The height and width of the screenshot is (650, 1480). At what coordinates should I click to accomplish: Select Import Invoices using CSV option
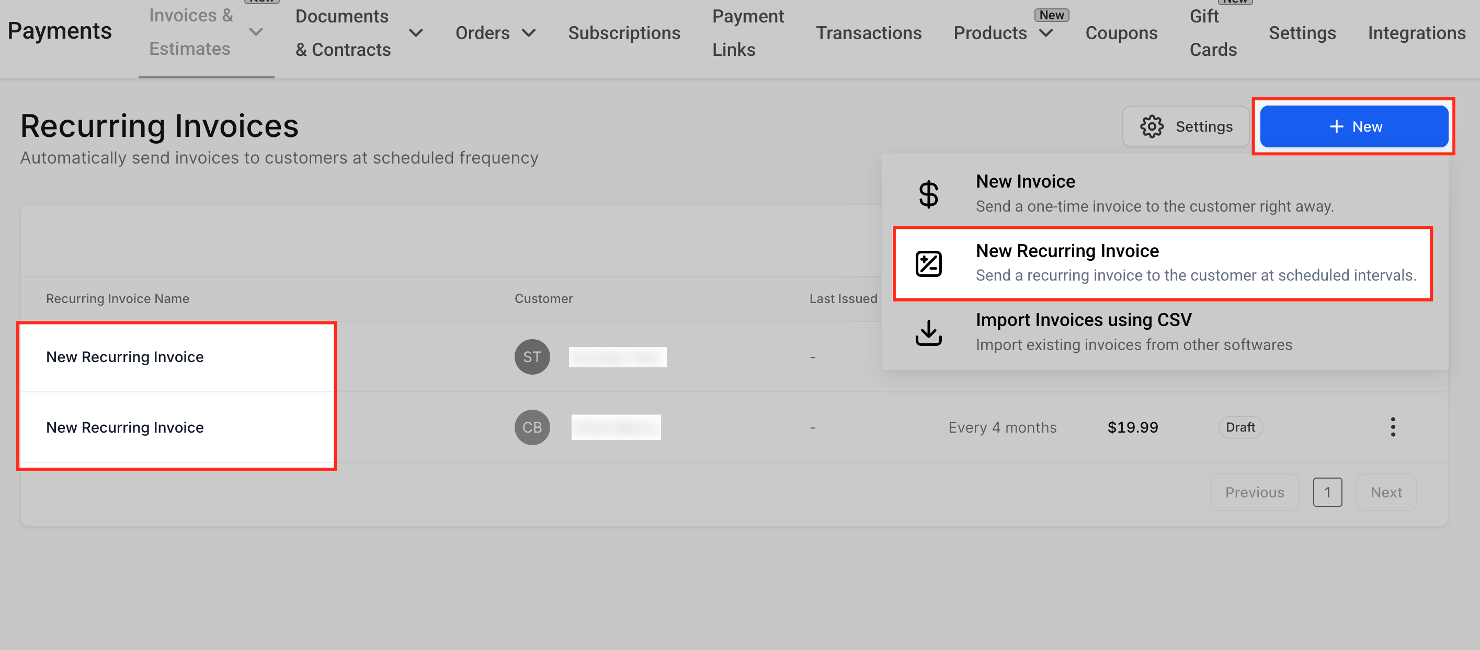[1083, 320]
